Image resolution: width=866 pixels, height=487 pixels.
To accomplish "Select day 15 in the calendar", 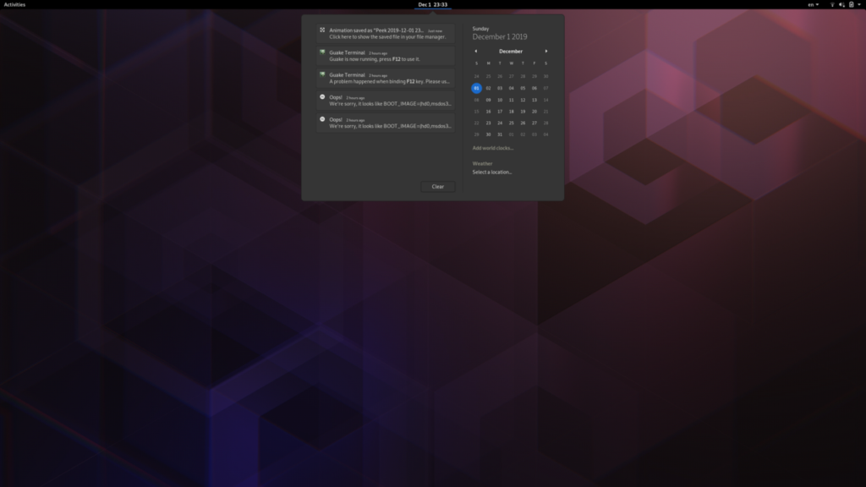I will [477, 112].
